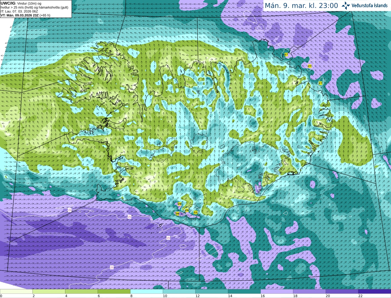
Task: Pick the 4–6 m/s green scale swatch
Action: pyautogui.click(x=82, y=291)
